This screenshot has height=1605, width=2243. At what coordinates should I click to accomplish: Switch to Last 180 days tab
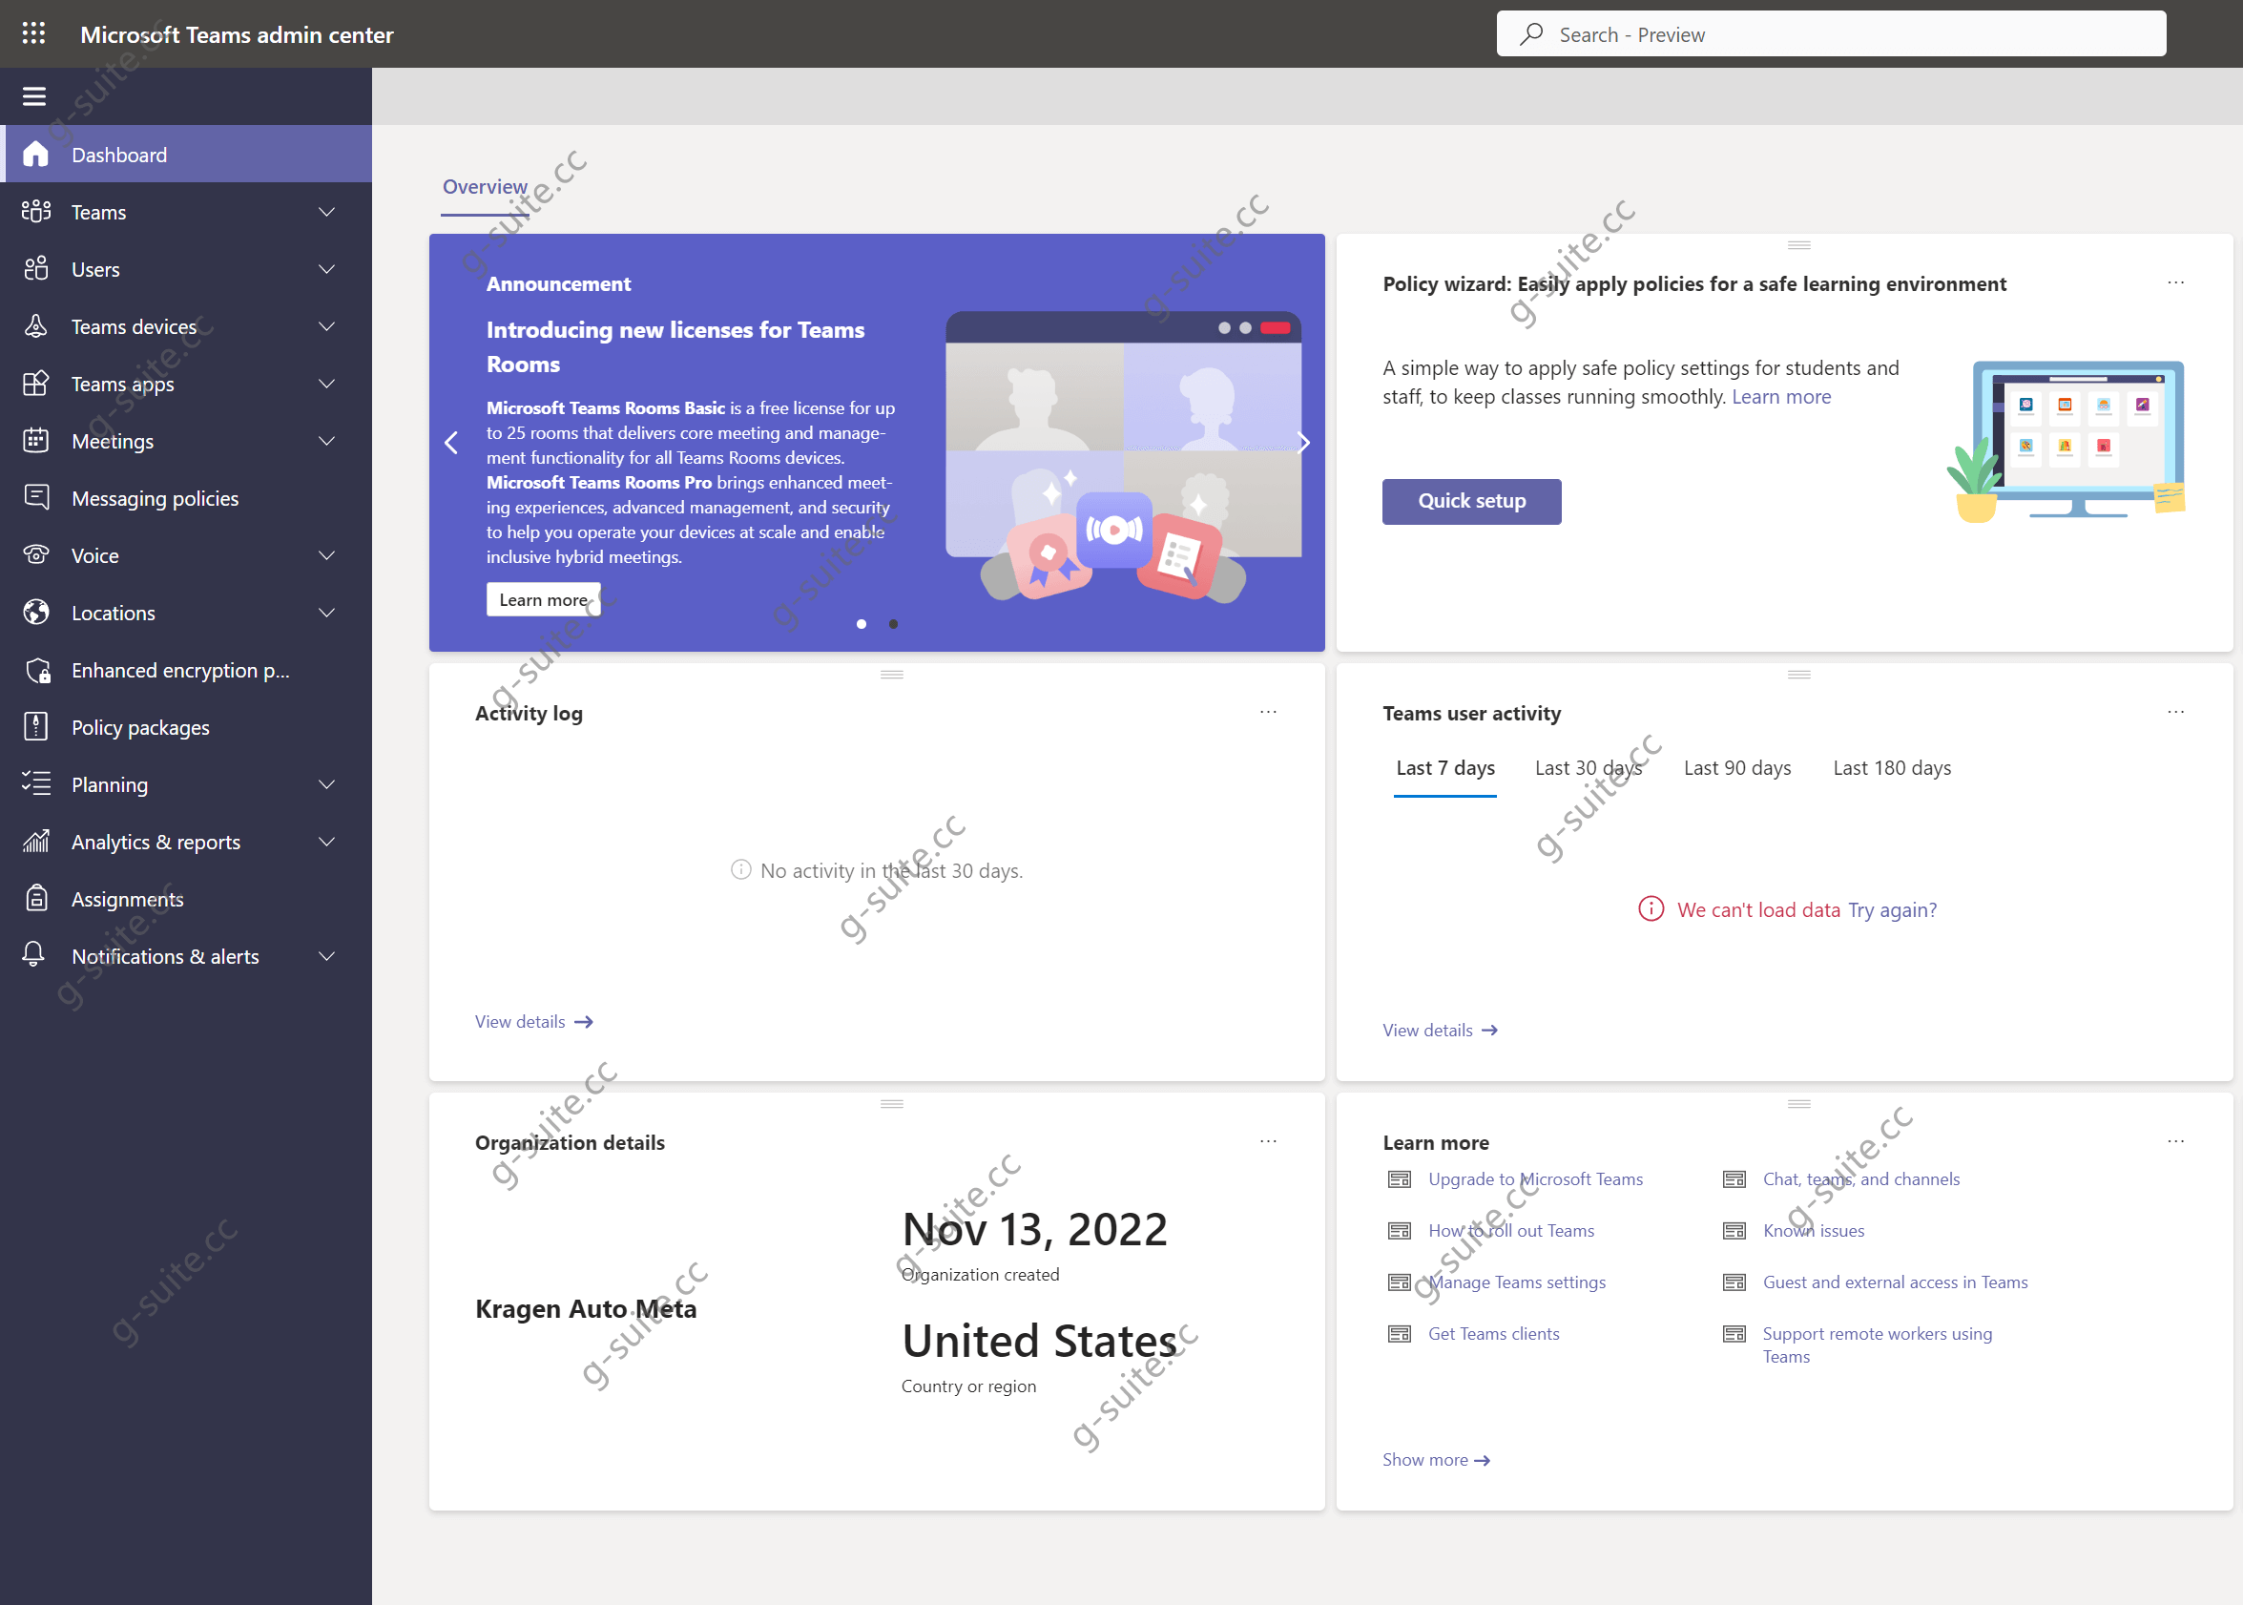(x=1891, y=768)
